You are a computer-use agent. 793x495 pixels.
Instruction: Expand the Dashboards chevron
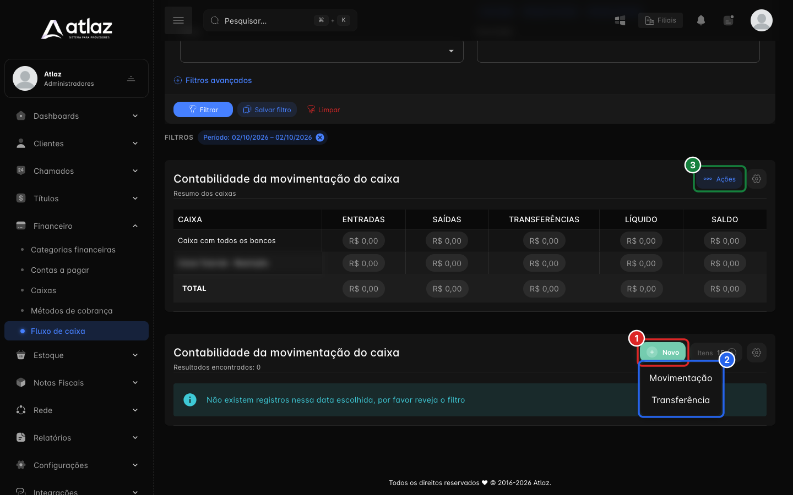click(135, 116)
